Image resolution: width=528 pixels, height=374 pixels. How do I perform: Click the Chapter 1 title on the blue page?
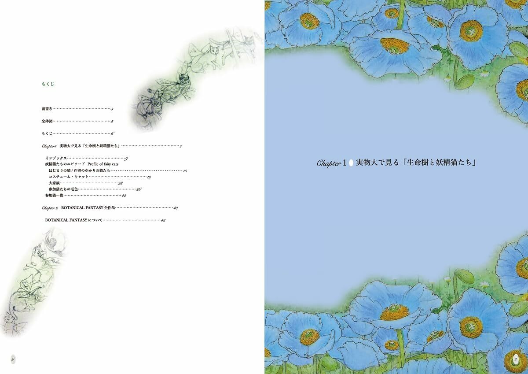coord(397,163)
